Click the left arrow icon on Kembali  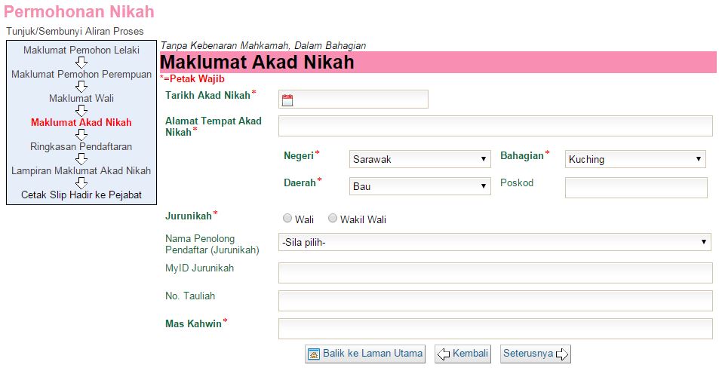(x=444, y=354)
